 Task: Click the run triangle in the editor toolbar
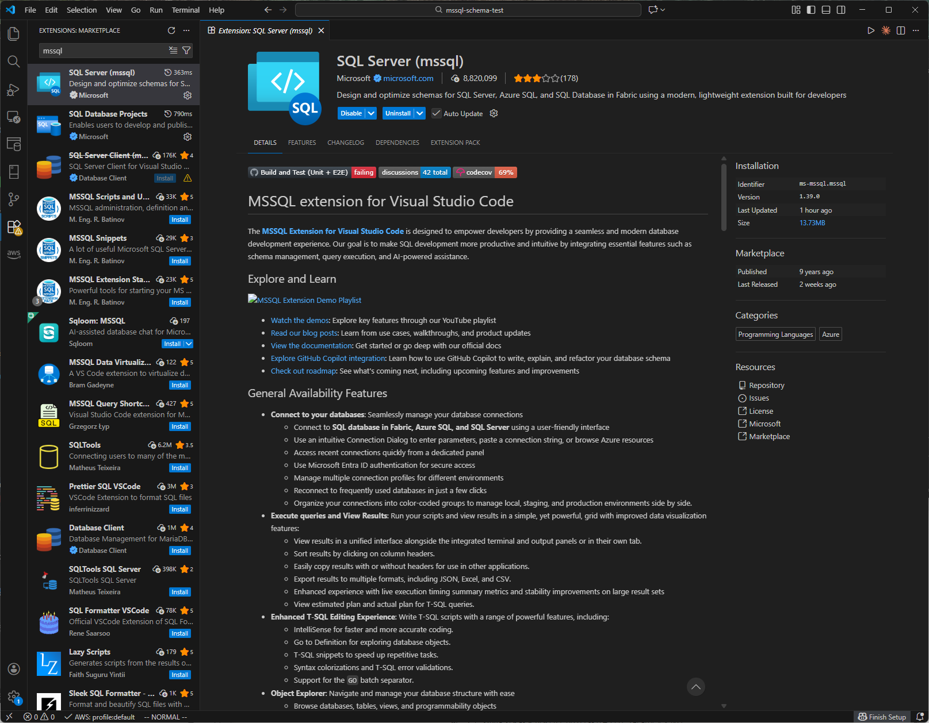pyautogui.click(x=871, y=30)
